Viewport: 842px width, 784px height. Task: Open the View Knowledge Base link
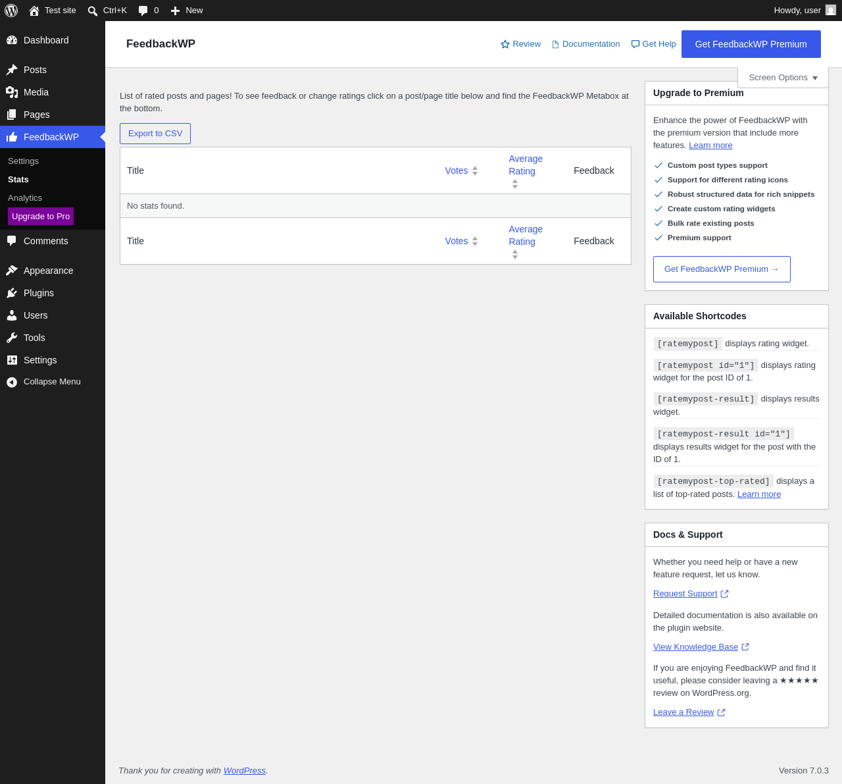[695, 647]
